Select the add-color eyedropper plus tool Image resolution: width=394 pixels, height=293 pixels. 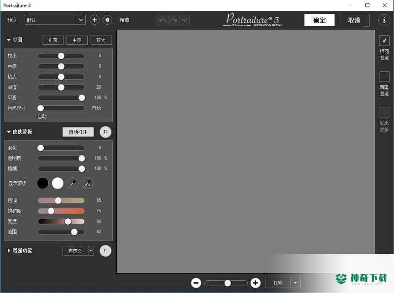88,183
